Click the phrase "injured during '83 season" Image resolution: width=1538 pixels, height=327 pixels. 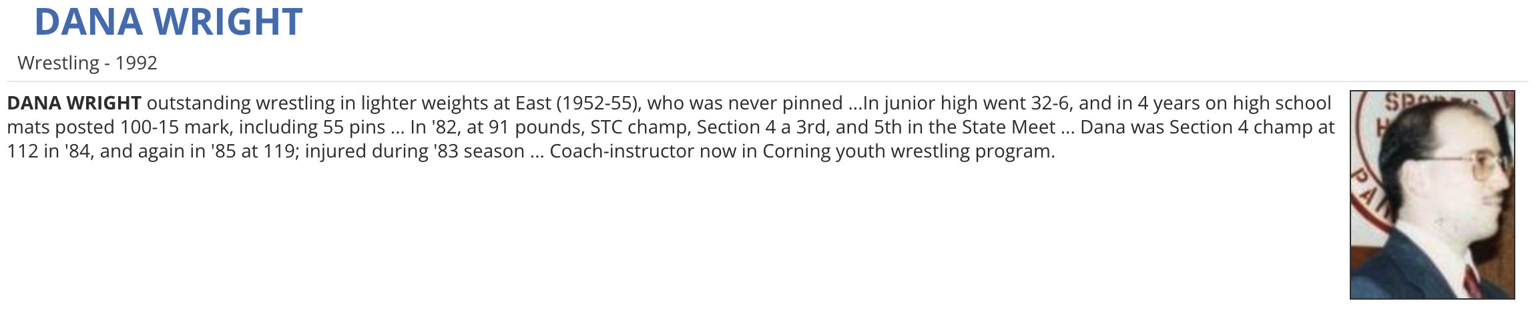(415, 151)
